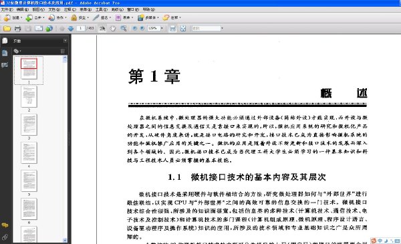This screenshot has height=244, width=401.
Task: Open the 视图 (View) menu
Action: [38, 9]
